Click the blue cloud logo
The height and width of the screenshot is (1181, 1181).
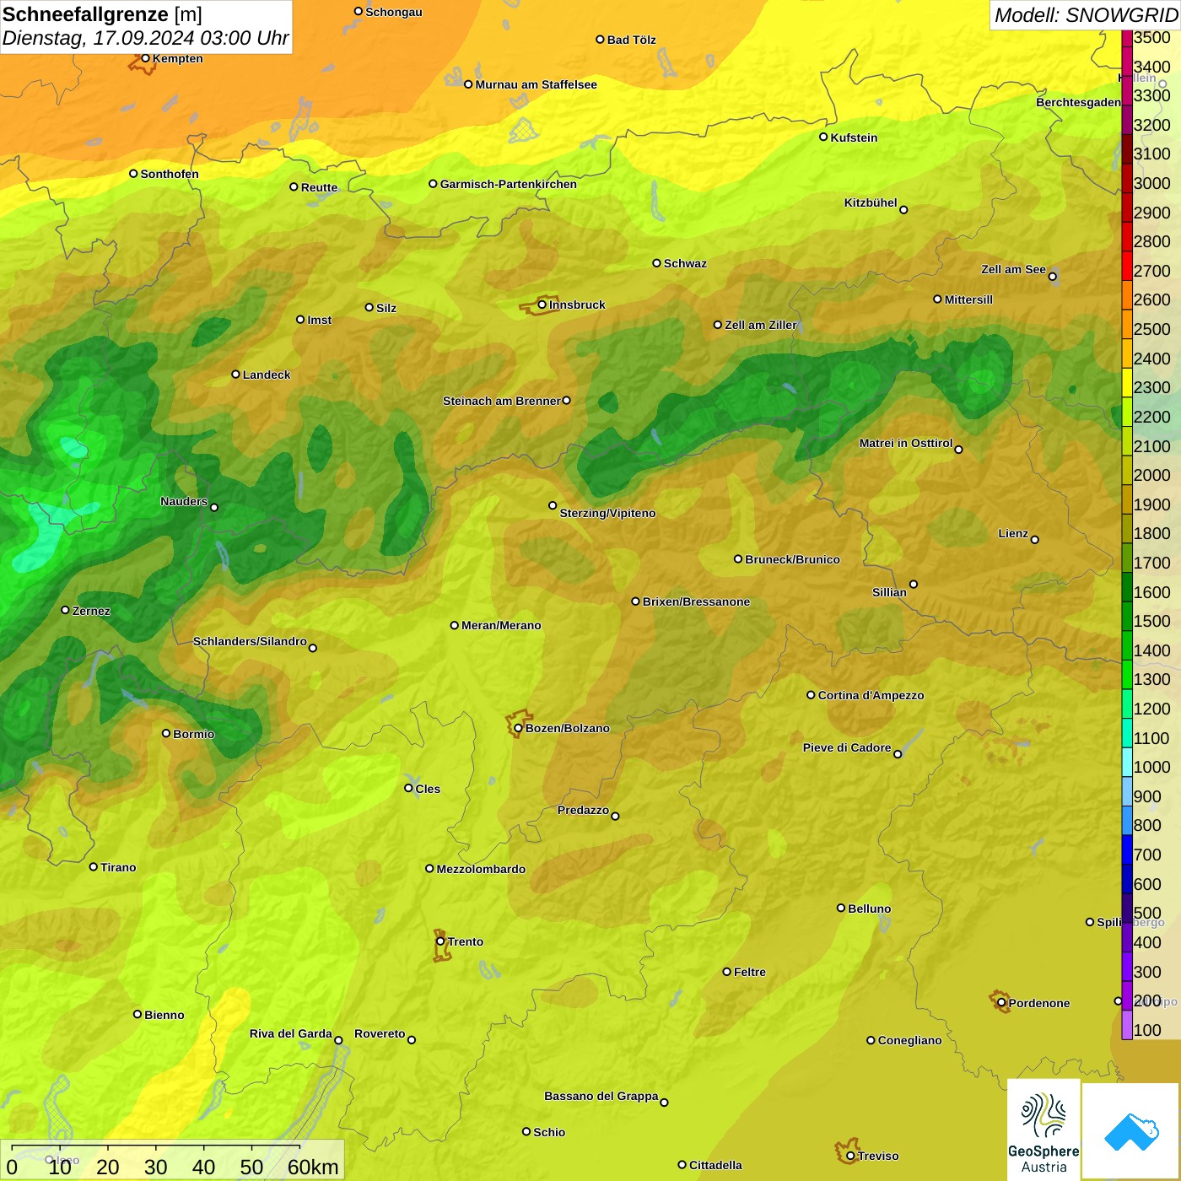(1131, 1131)
